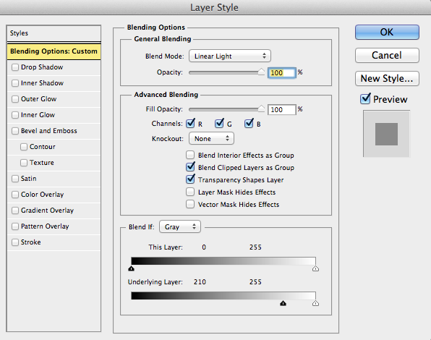This screenshot has width=431, height=340.
Task: Open the Outer Glow settings label
Action: pos(39,99)
